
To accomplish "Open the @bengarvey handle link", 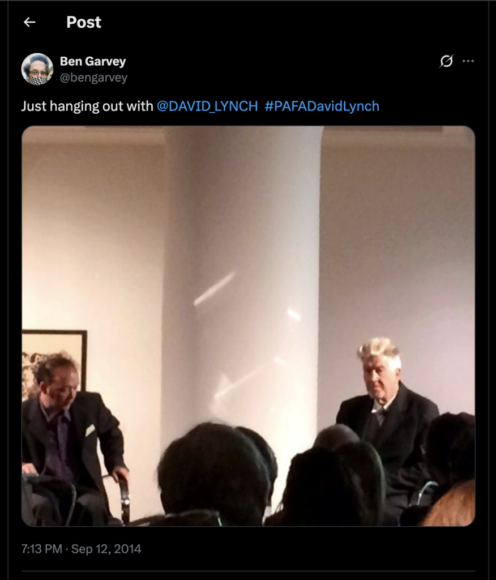I will (x=93, y=78).
